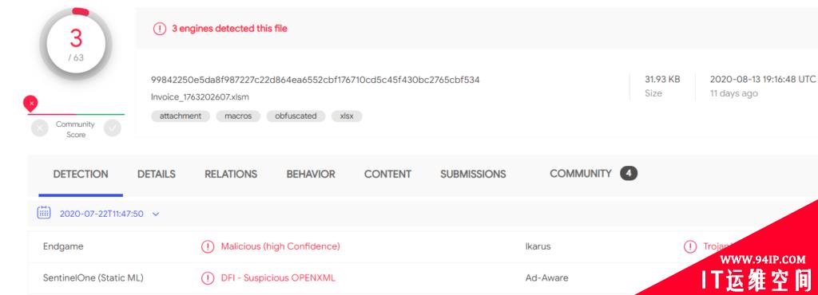Expand the 2020-07-22T11:47:50 date dropdown chevron
The width and height of the screenshot is (818, 295).
[x=156, y=214]
